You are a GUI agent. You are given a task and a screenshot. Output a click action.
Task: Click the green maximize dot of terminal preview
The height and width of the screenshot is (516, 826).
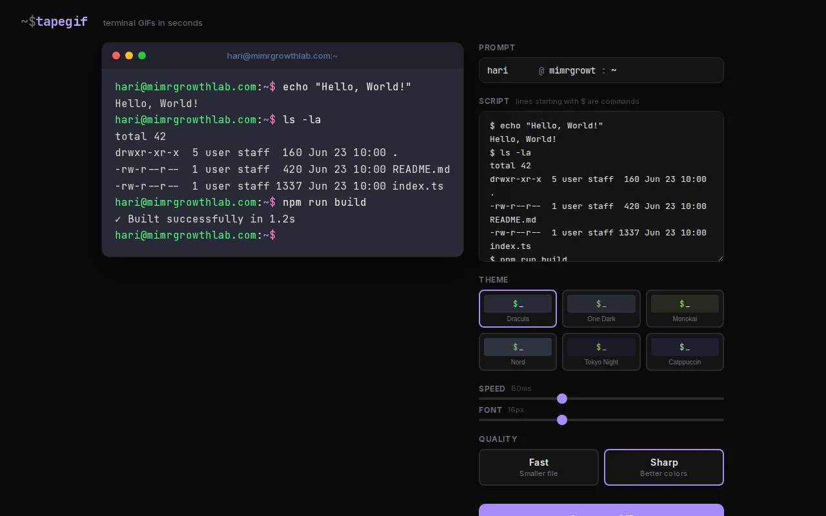click(x=142, y=55)
